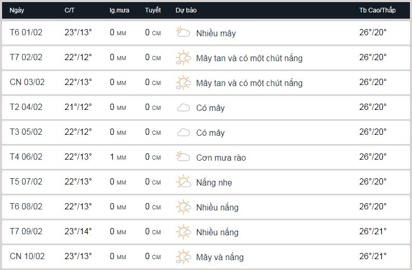412x270 pixels.
Task: Click the weather icon for T7 02/02
Action: click(x=183, y=58)
